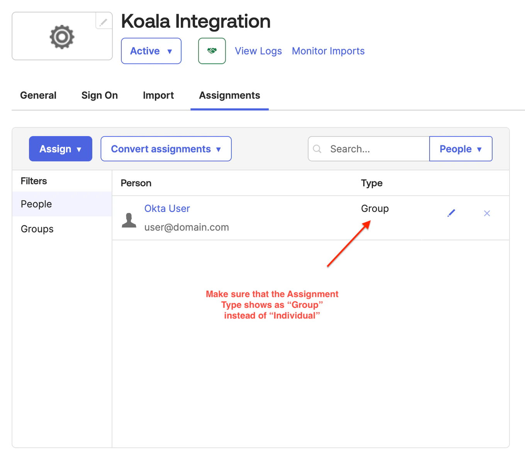Open the People search scope dropdown
This screenshot has width=525, height=464.
460,149
